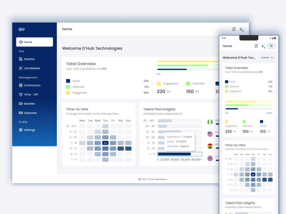Click the dark Sat 5 - 6 heatmap cell on desktop
Viewport: 286px width, 214px height.
121,148
